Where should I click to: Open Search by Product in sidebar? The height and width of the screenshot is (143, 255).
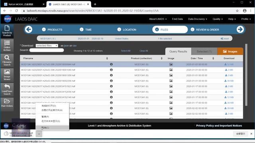coord(7,31)
